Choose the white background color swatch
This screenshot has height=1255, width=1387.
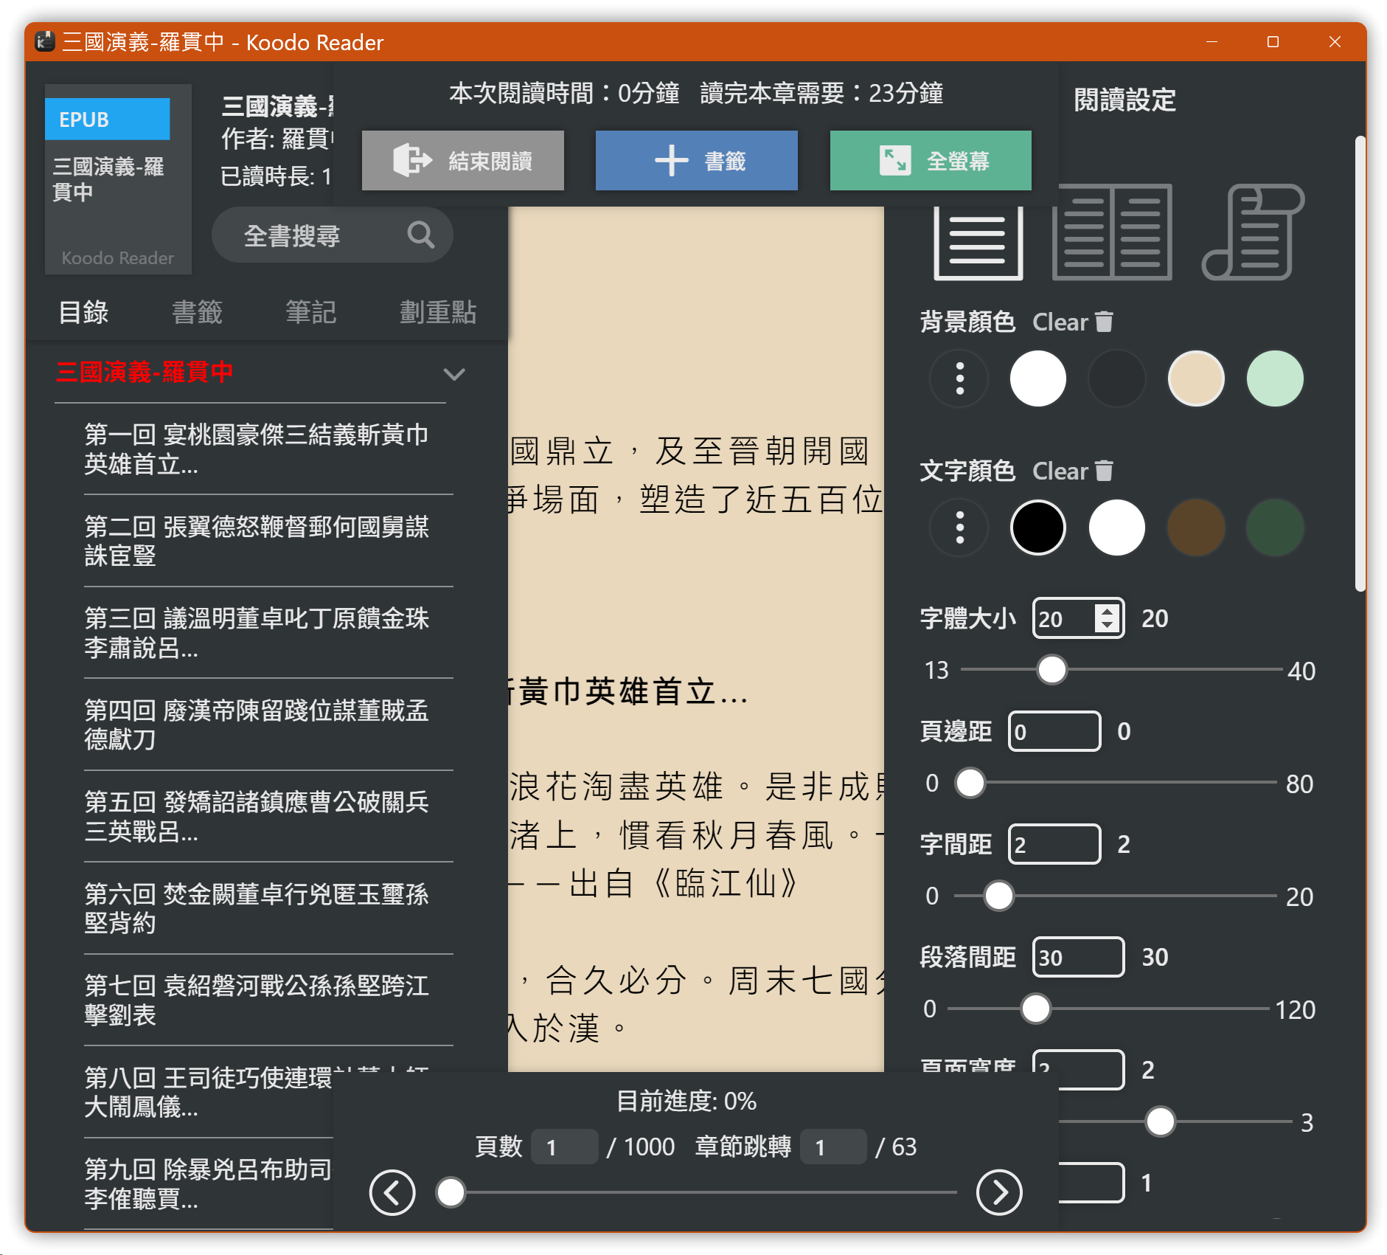click(x=1037, y=378)
